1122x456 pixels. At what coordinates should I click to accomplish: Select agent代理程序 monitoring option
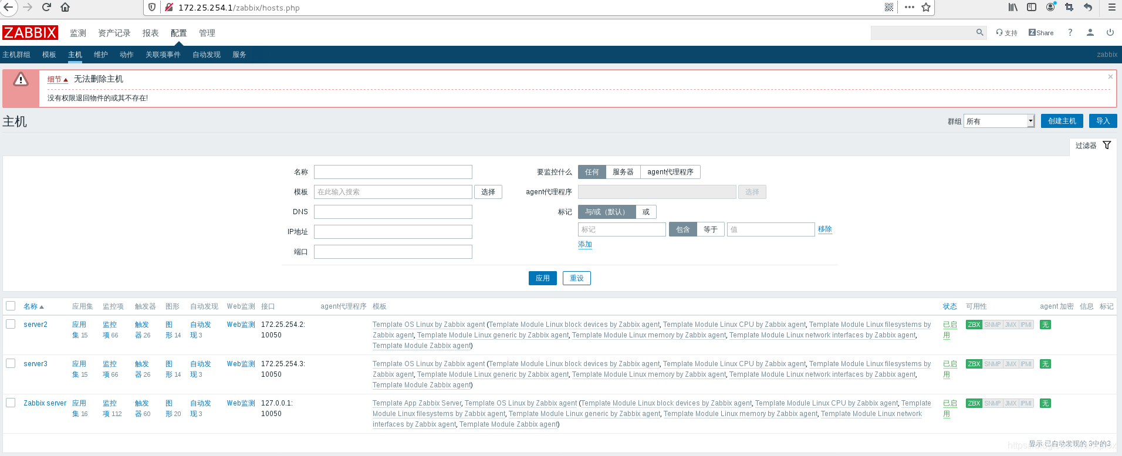670,172
